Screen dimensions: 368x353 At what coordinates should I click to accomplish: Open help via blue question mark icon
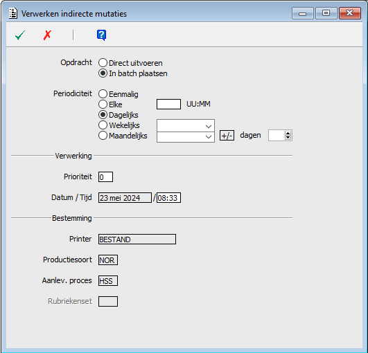point(101,35)
